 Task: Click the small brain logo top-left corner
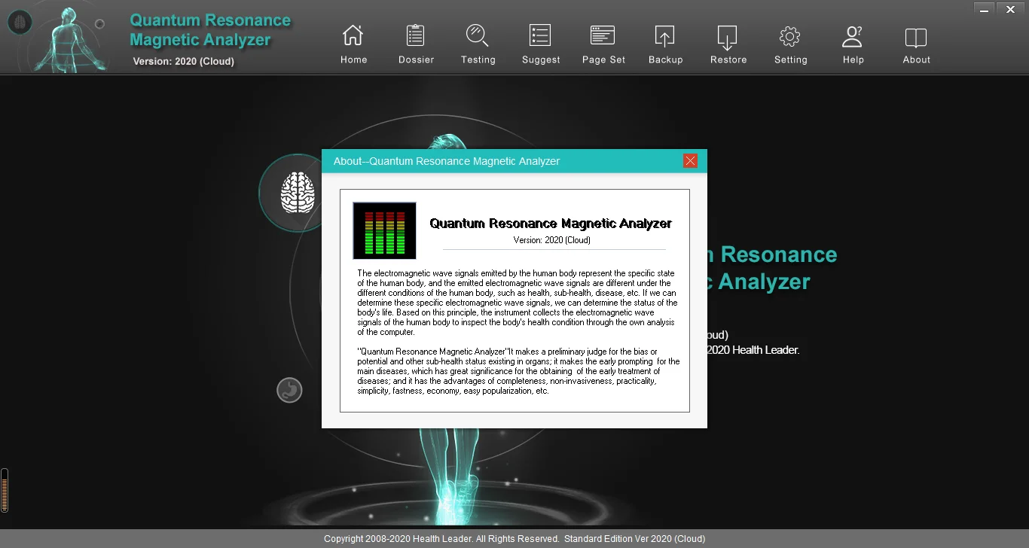click(20, 22)
